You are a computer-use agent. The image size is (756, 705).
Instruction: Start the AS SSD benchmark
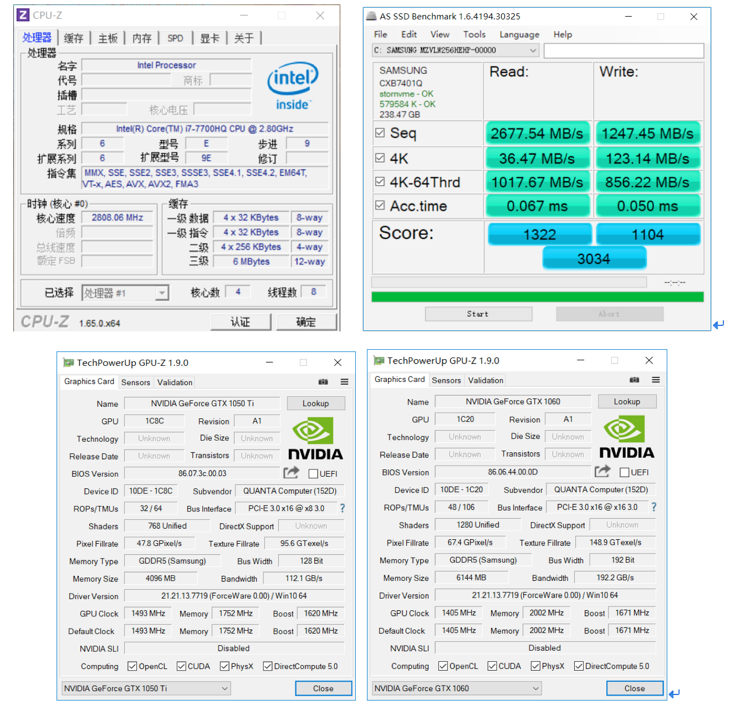[x=478, y=314]
